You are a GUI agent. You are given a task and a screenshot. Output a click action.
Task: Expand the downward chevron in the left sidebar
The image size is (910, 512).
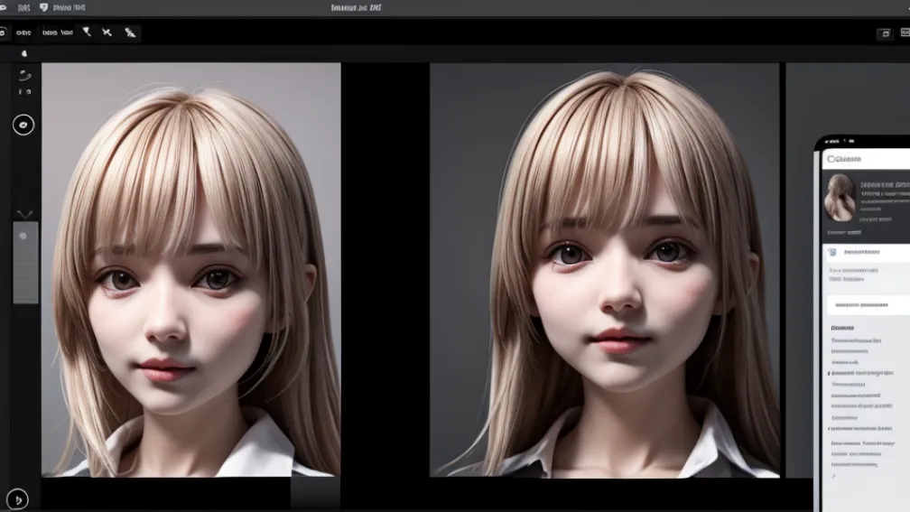24,214
